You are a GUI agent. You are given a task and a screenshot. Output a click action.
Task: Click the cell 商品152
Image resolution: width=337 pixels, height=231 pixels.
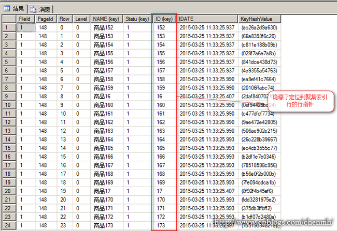(106, 27)
